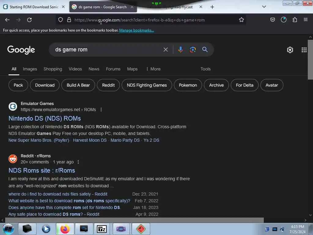
Task: Open the search Tools options
Action: click(x=206, y=69)
